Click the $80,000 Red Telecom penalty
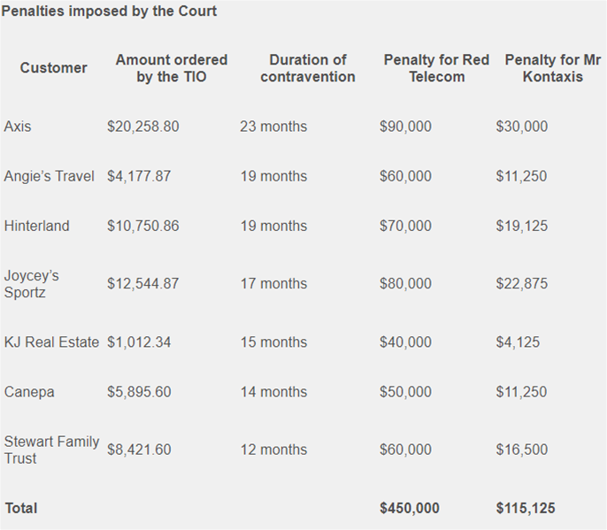Viewport: 607px width, 530px height. 405,283
